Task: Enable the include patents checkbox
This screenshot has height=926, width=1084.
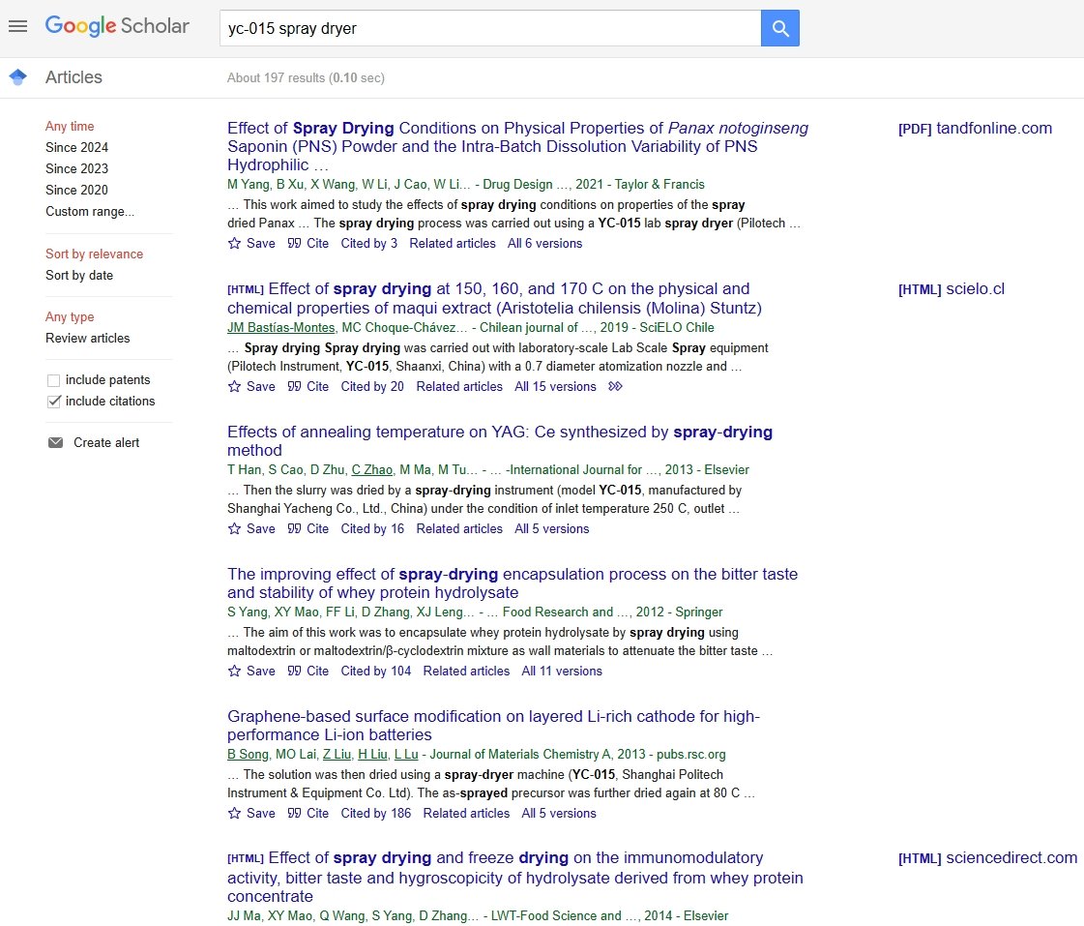Action: click(54, 380)
